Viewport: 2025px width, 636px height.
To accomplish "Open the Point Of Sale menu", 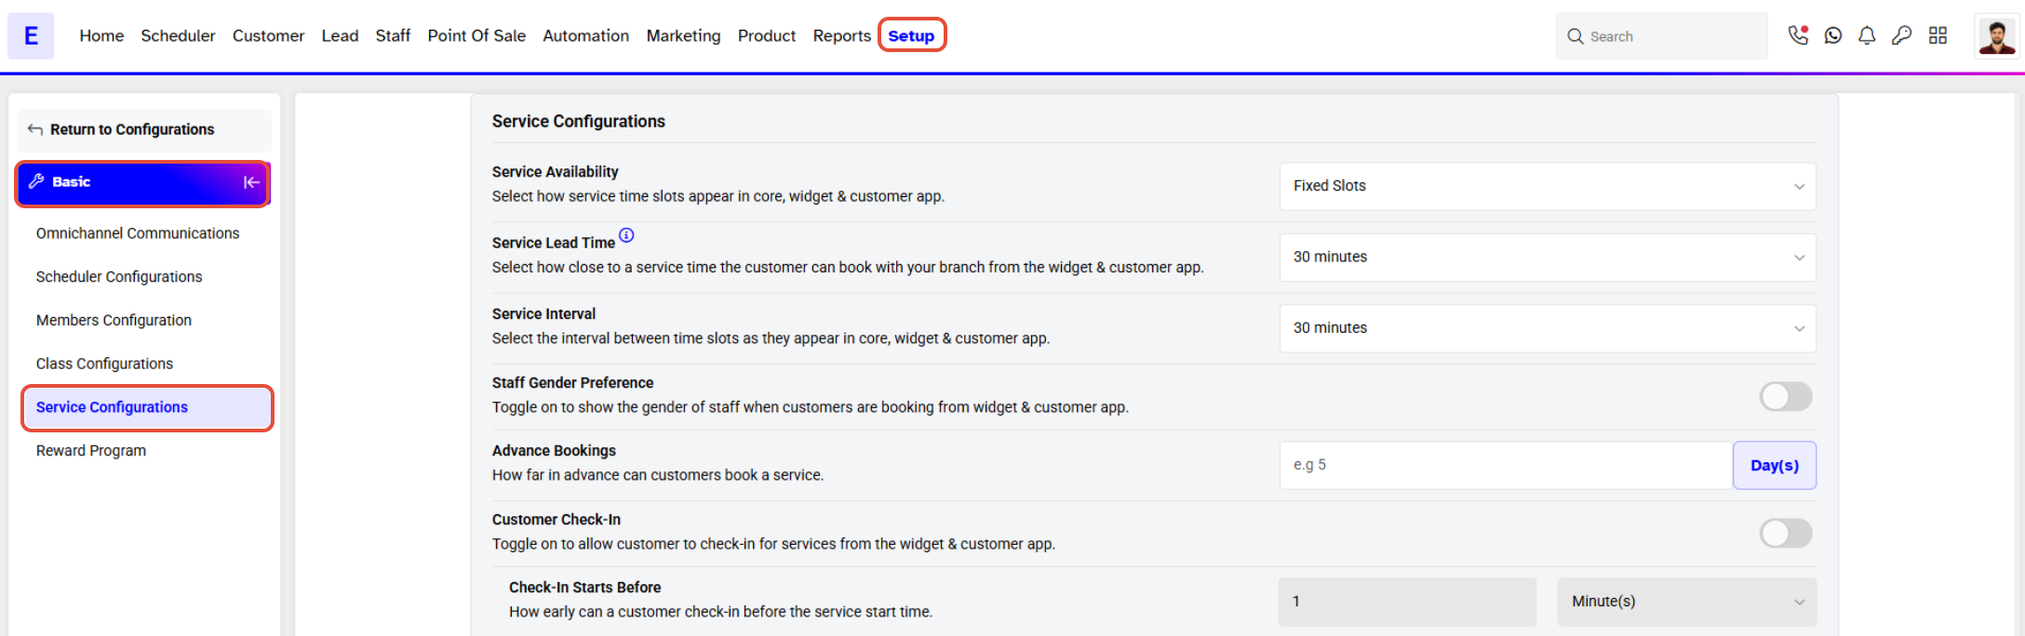I will [x=476, y=35].
